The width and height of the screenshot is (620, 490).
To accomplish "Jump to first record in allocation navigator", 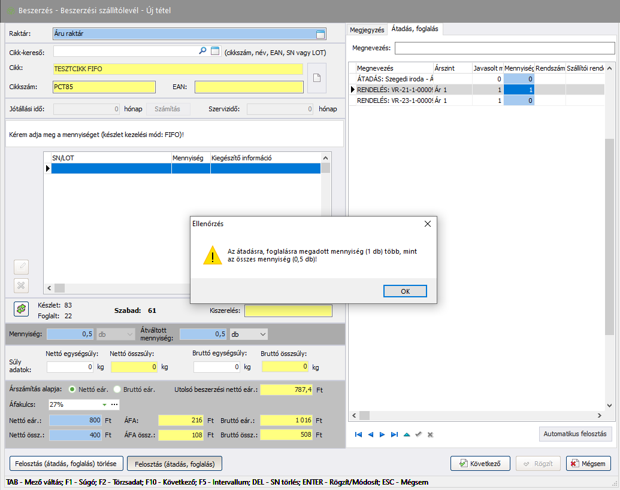I will point(358,434).
